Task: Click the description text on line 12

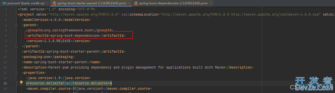Action: pyautogui.click(x=137, y=67)
